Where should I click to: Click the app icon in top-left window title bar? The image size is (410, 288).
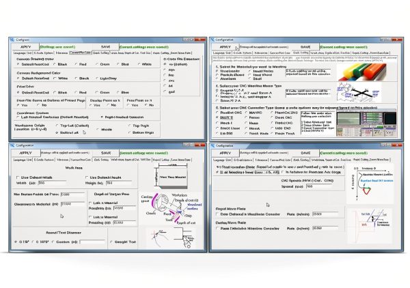pyautogui.click(x=12, y=40)
